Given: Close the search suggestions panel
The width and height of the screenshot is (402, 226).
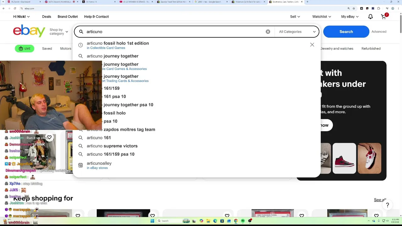Looking at the screenshot, I should pyautogui.click(x=312, y=45).
